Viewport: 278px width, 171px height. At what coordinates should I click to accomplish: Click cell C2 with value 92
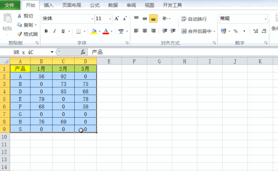[63, 76]
